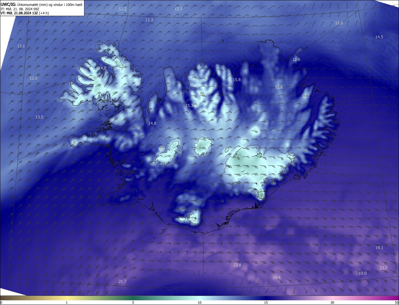Screen dimensions: 399x305
Task: Click the 13.3 value label on the map
Action: pos(149,20)
